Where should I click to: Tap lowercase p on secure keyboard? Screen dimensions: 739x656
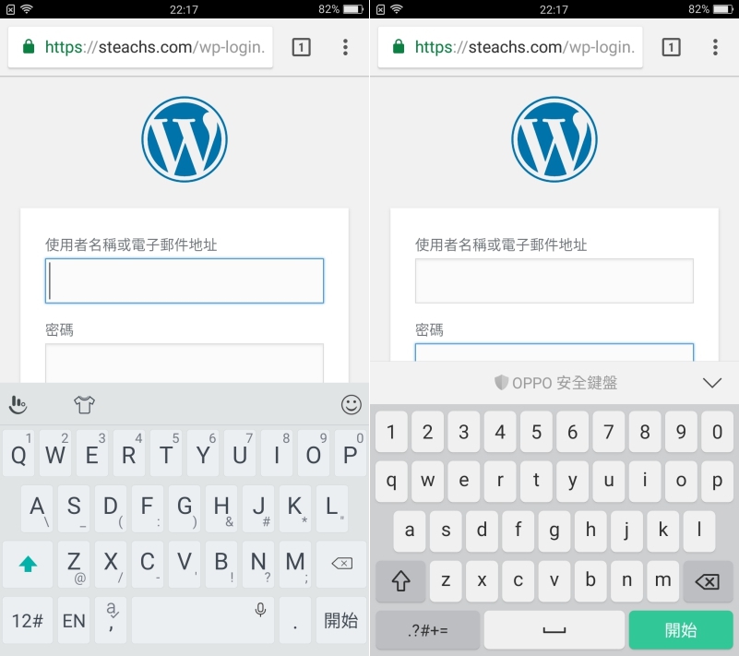(718, 482)
